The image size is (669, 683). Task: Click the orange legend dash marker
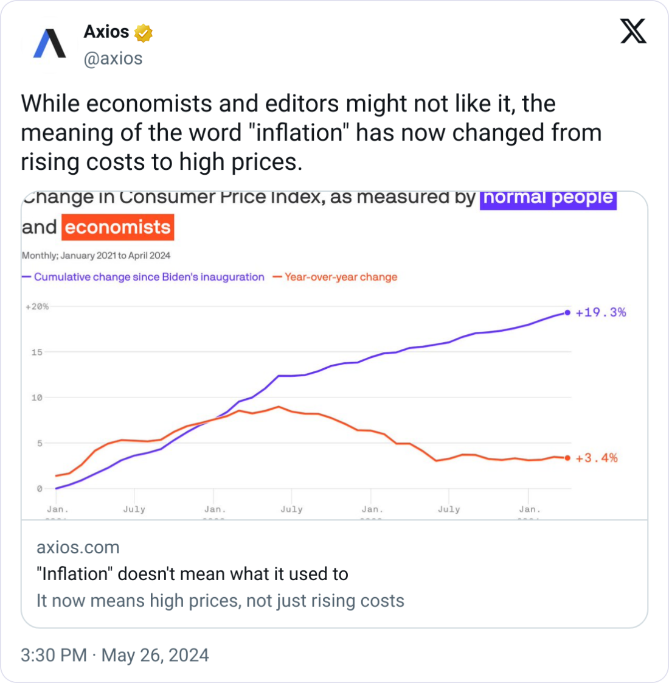(277, 277)
